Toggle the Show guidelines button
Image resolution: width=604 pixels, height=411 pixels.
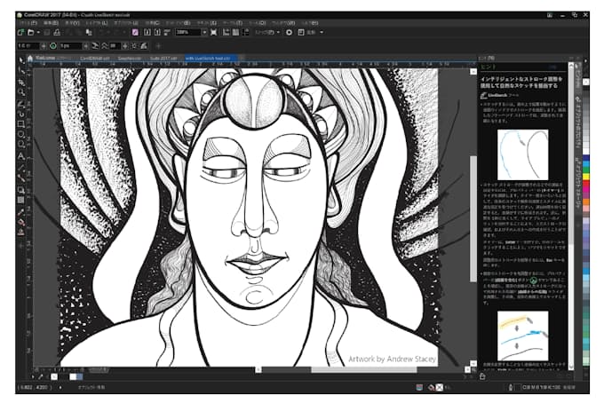click(245, 32)
